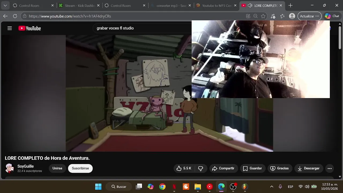Click the Unirse join button
Viewport: 343px width, 193px height.
coord(57,168)
